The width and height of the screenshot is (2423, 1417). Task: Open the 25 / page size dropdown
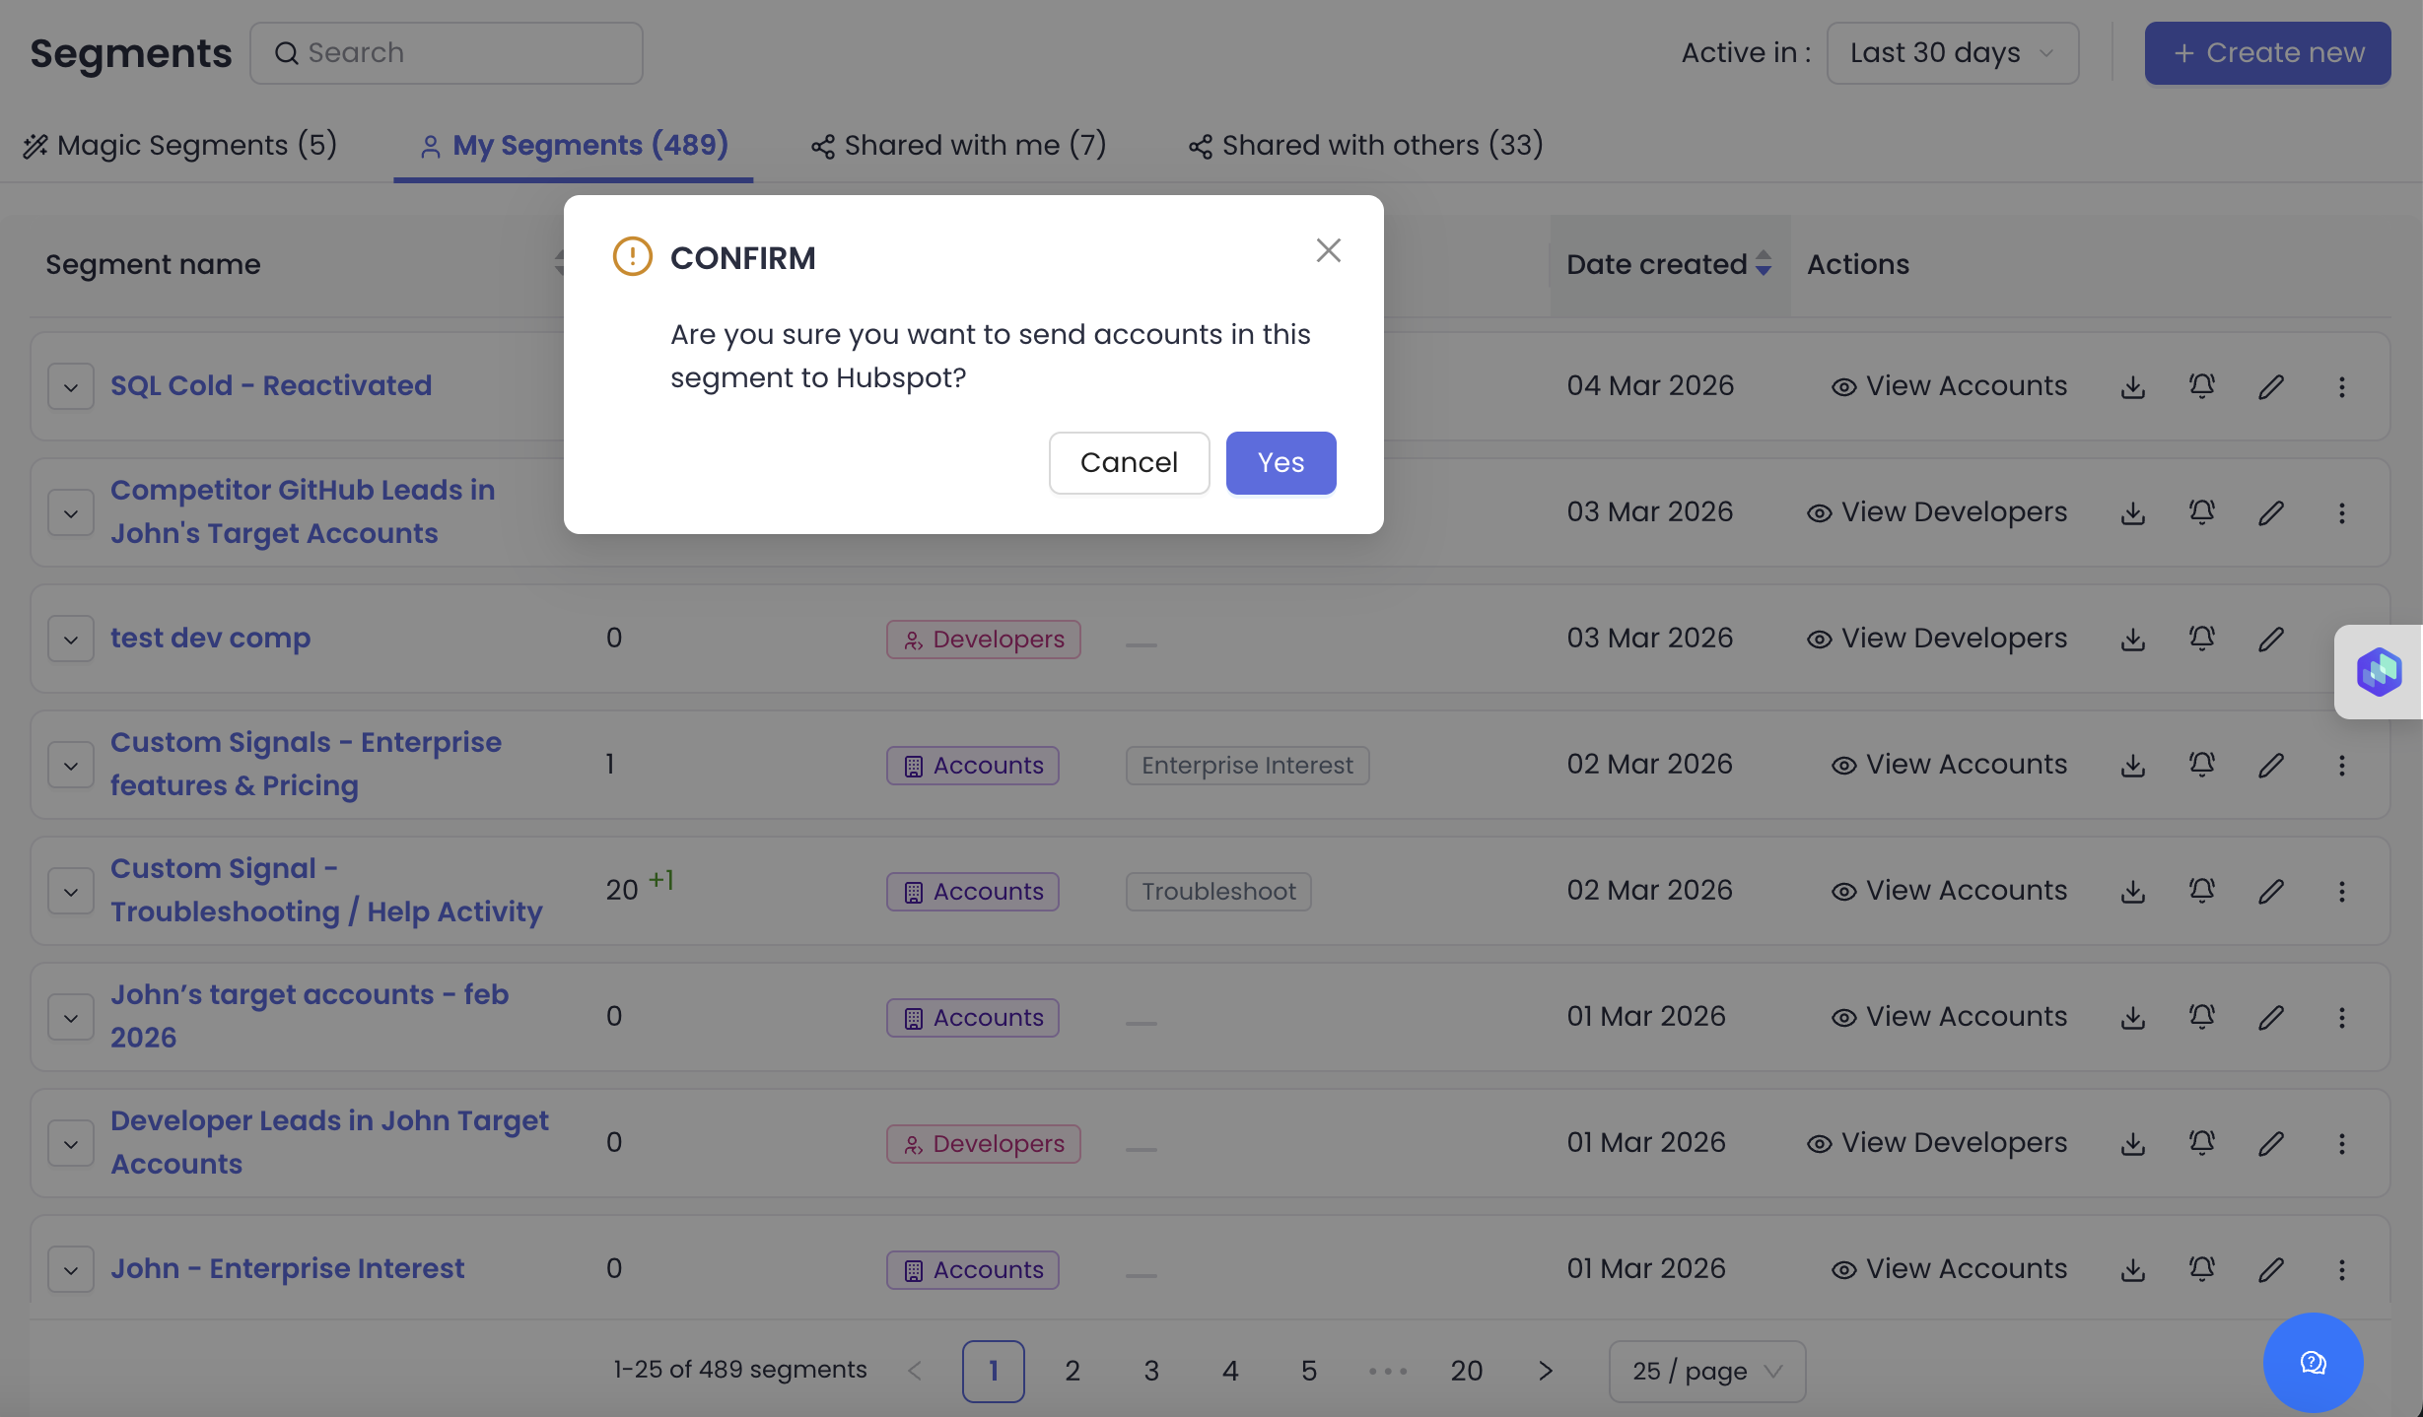point(1706,1371)
